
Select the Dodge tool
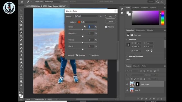point(21,63)
